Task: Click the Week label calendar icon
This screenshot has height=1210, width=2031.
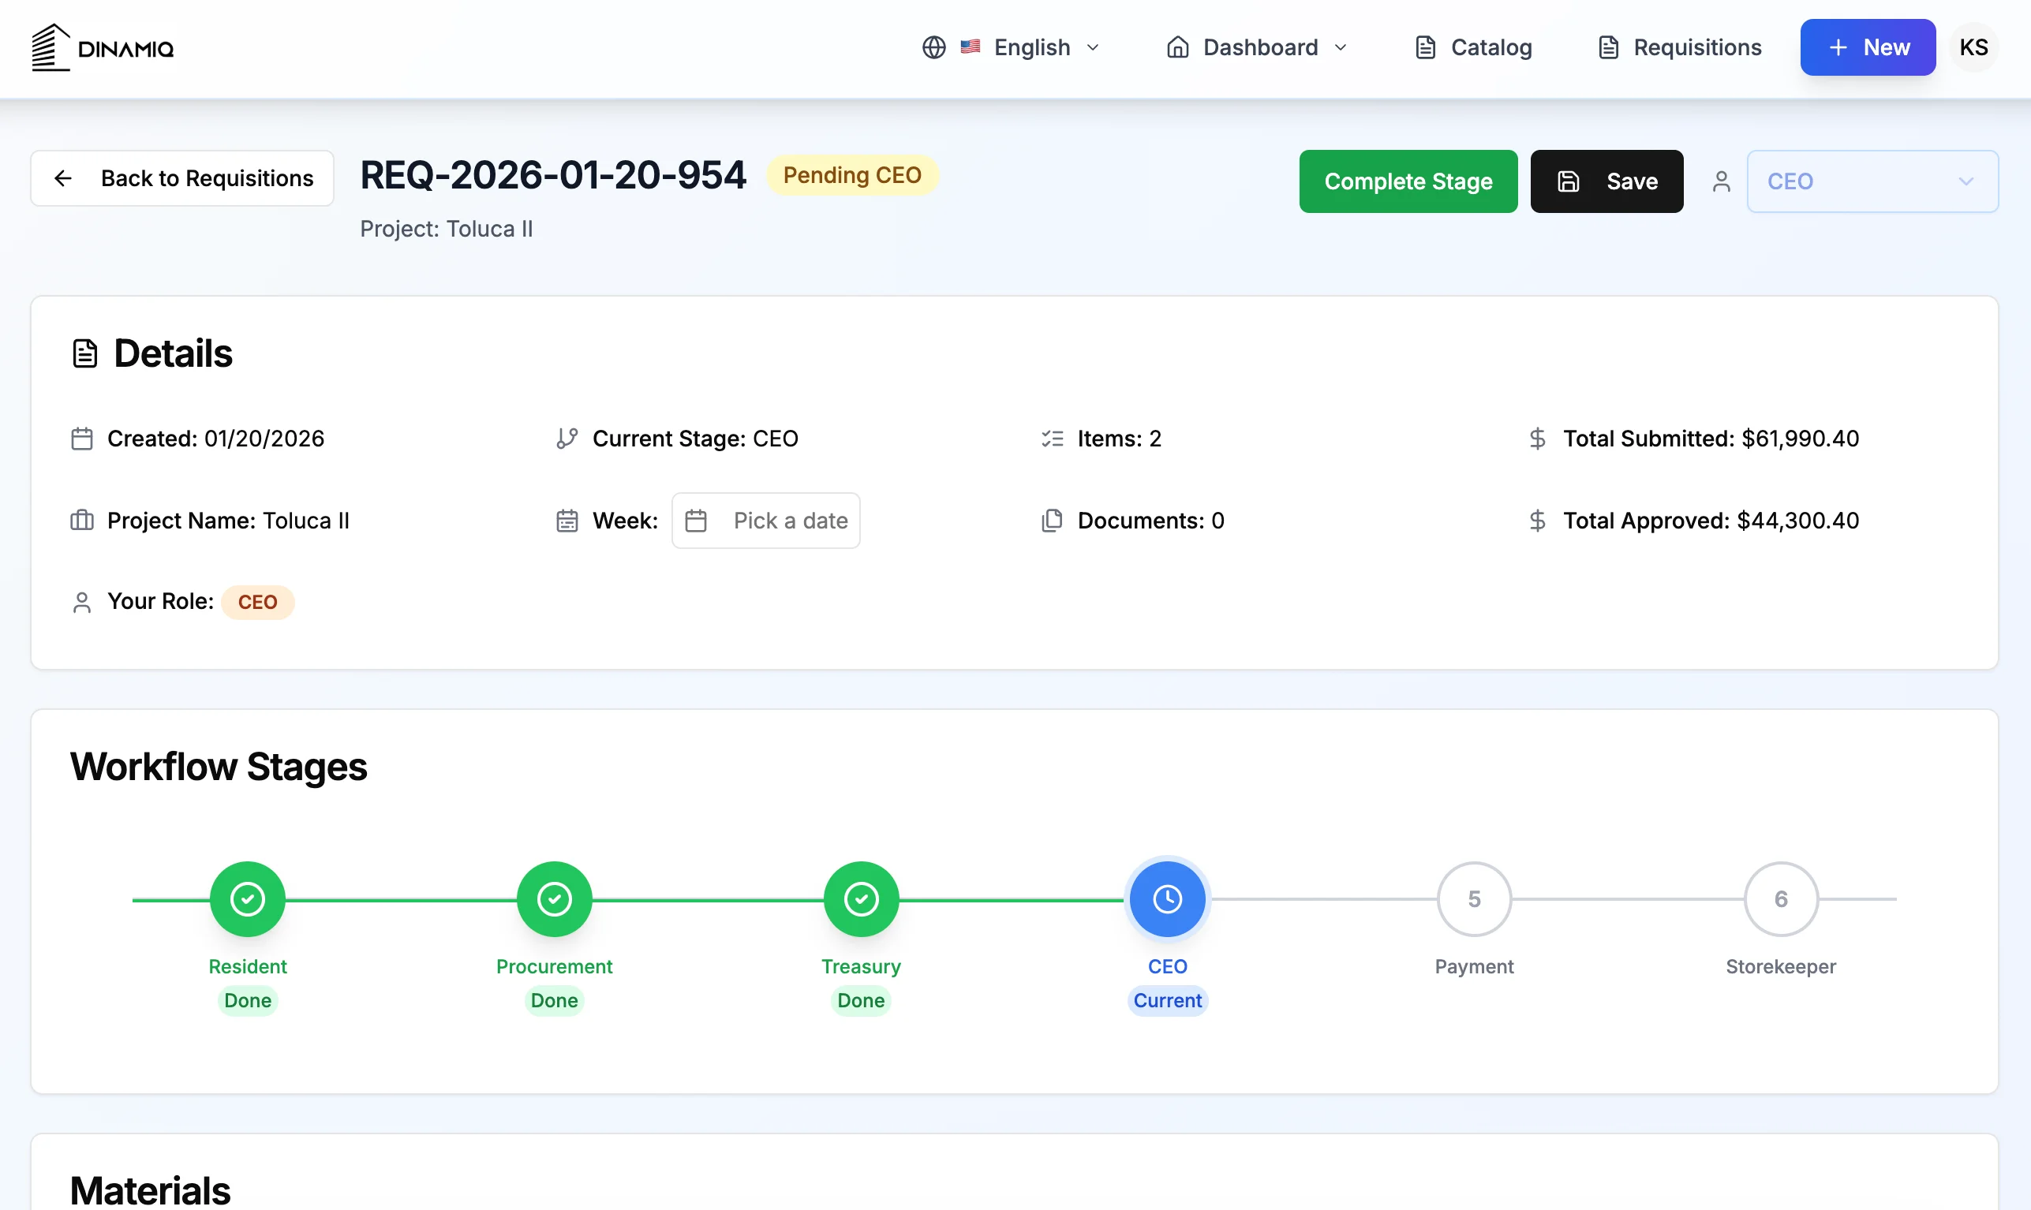Action: click(567, 520)
